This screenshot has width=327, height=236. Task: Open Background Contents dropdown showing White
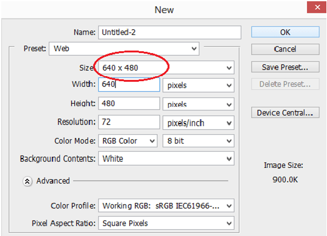pyautogui.click(x=166, y=159)
